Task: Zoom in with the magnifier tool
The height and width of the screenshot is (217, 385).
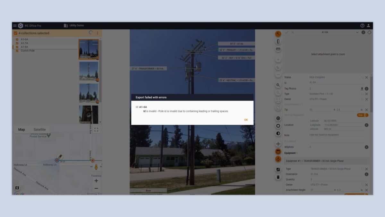Action: click(x=278, y=85)
